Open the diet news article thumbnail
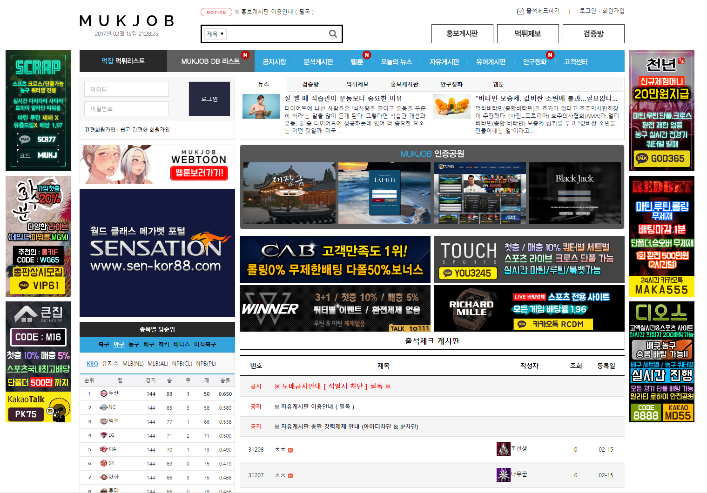The width and height of the screenshot is (707, 493). click(261, 106)
